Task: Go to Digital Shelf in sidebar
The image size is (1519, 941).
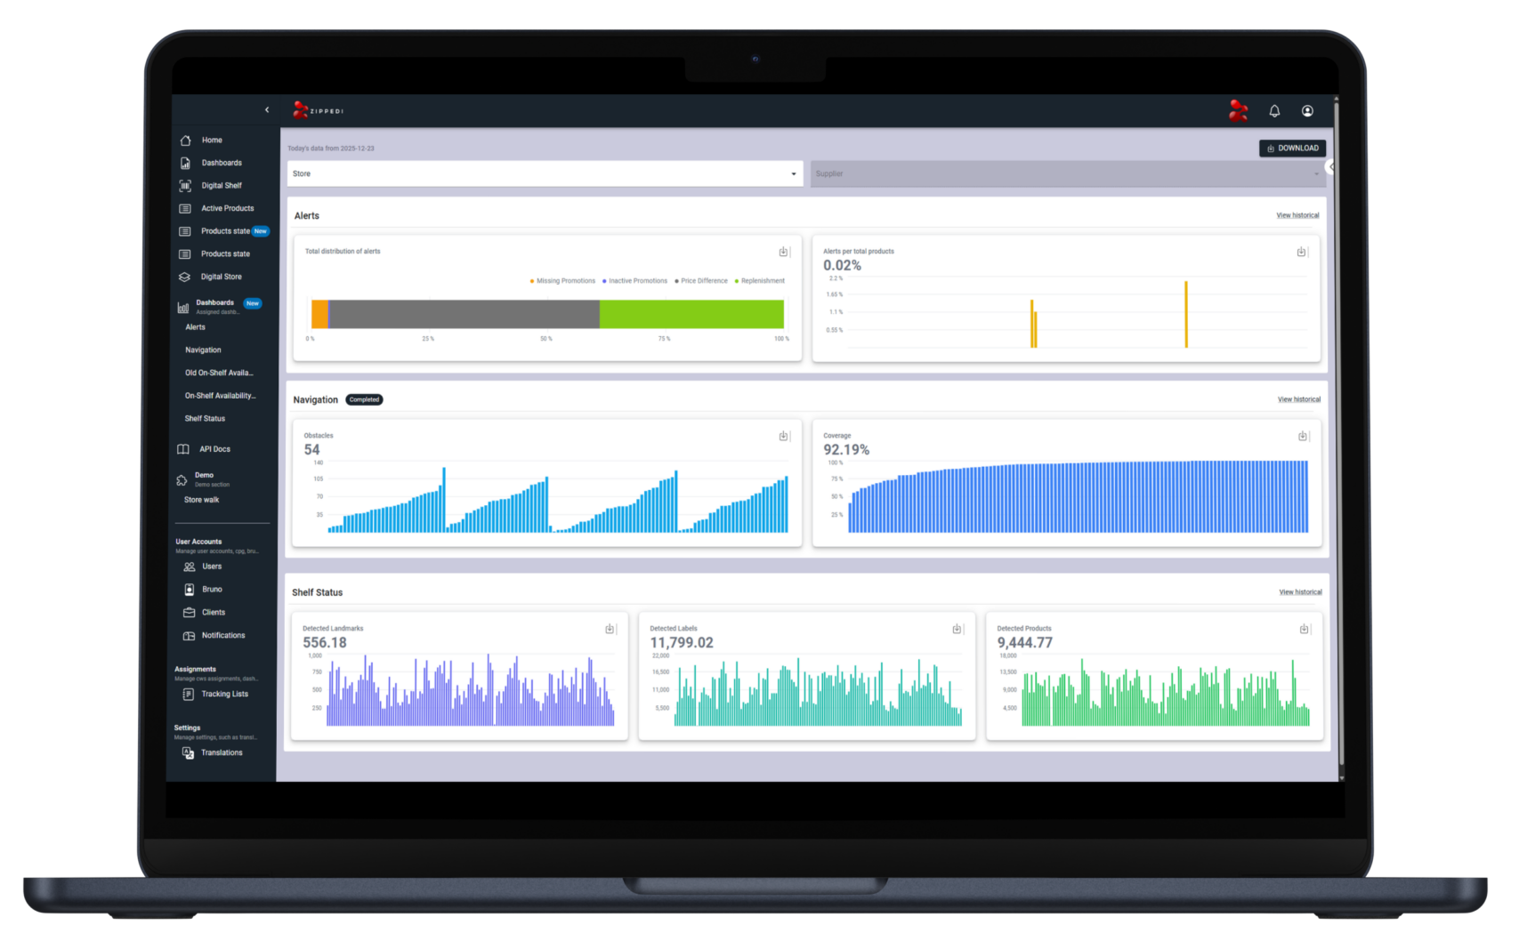Action: coord(221,186)
